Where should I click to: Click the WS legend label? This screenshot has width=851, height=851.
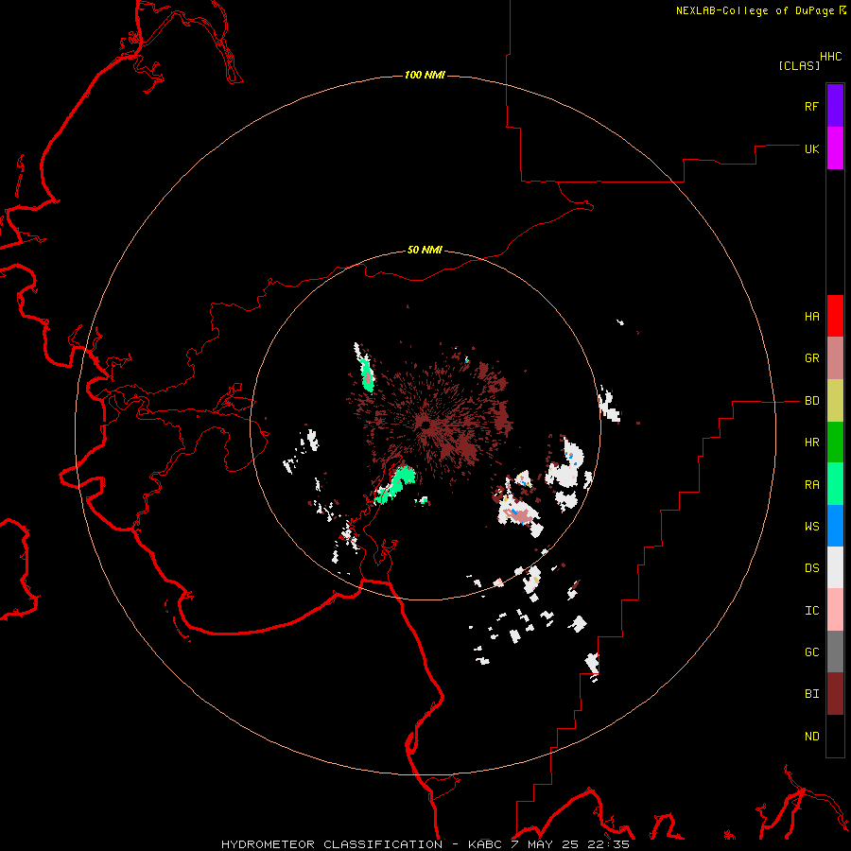coord(811,527)
